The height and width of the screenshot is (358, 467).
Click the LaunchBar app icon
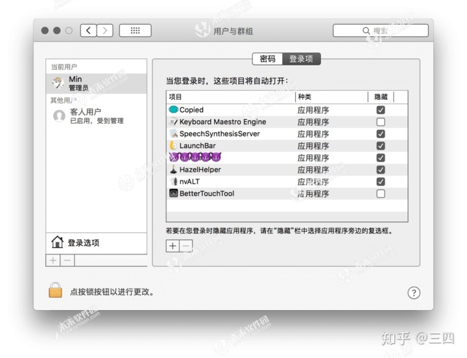click(x=173, y=146)
